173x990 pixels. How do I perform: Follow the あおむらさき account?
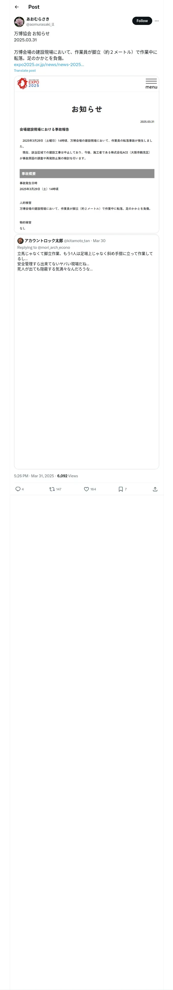pos(142,21)
